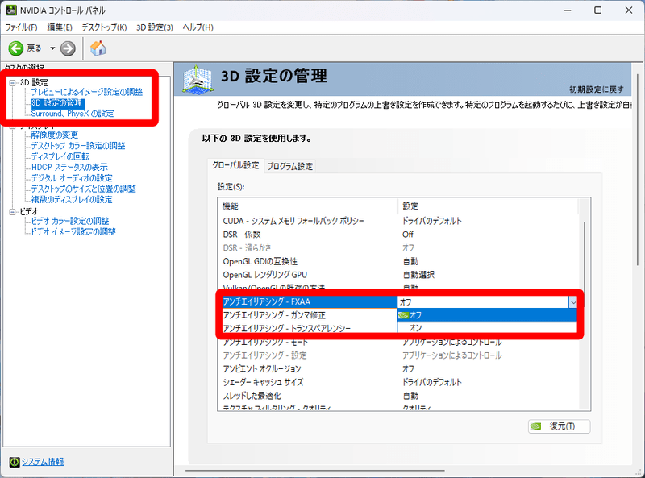Open ディスプレイの回転 page

(60, 156)
